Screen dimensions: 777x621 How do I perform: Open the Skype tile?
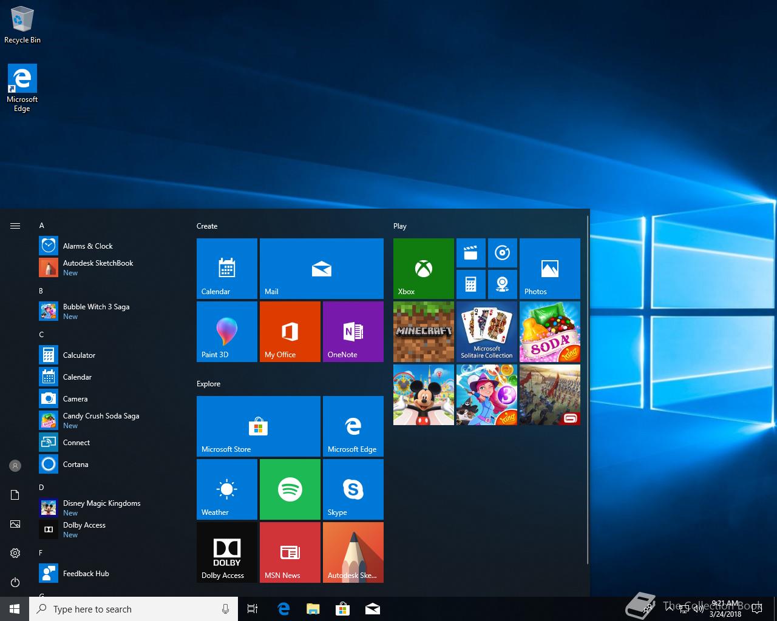point(353,489)
